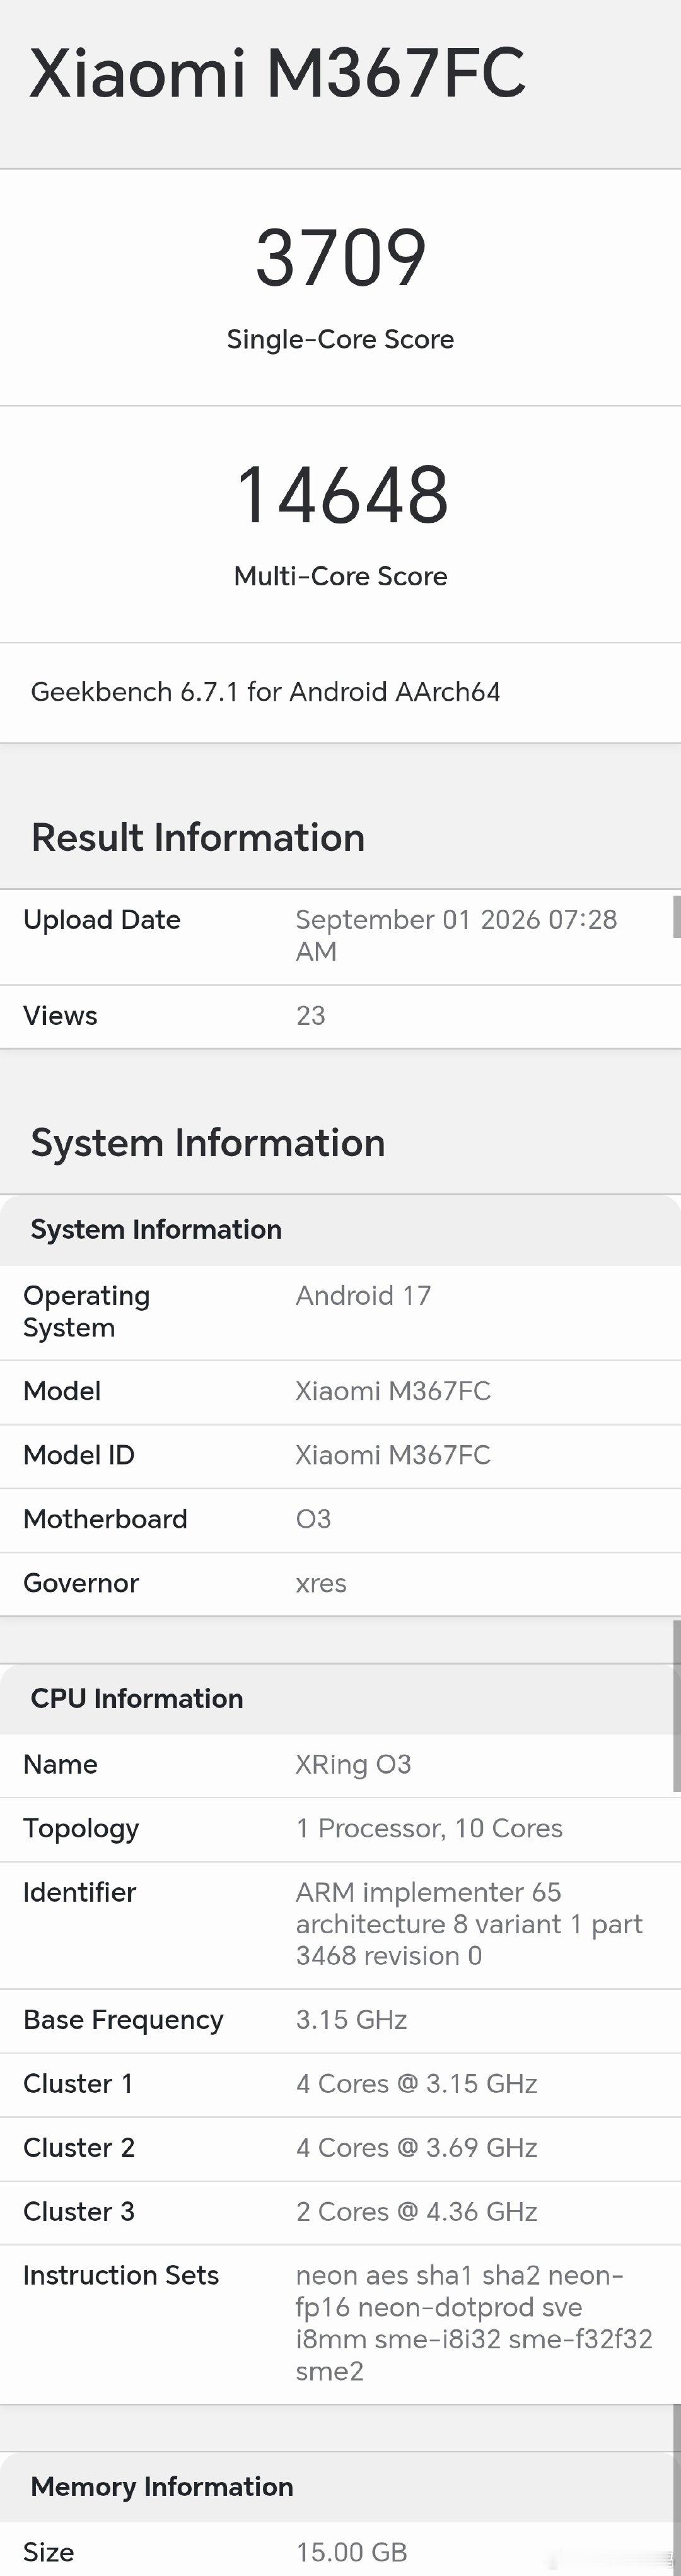Click the Model row label
Screen dimensions: 681x2576
pos(62,1391)
